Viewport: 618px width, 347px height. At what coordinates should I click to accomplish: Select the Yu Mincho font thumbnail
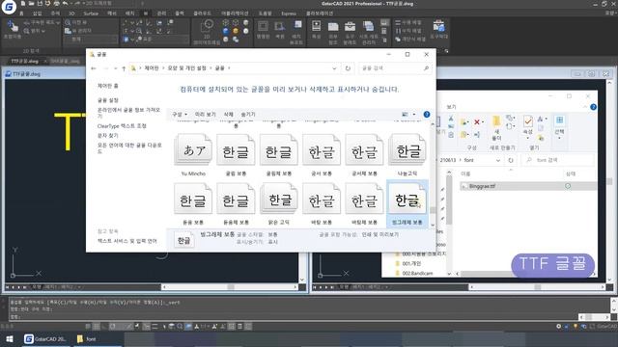tap(193, 155)
